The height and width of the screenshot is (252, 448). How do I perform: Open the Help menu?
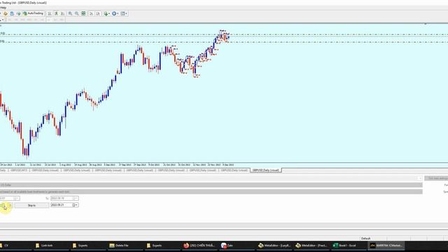coord(3,8)
